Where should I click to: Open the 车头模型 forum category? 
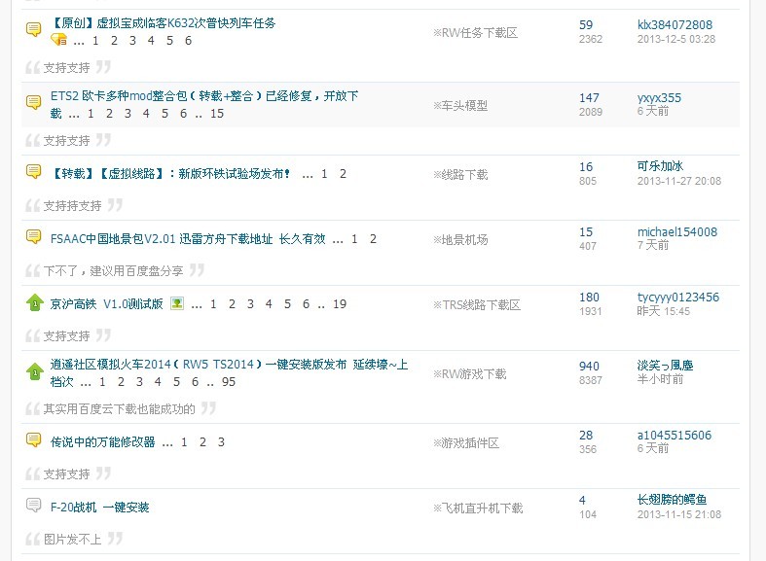(464, 106)
